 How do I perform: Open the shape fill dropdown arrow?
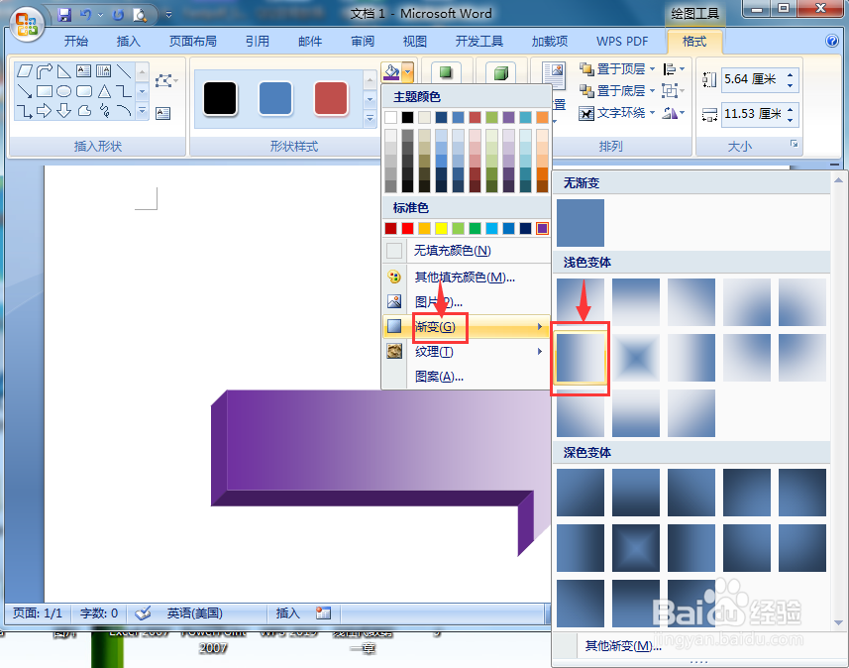click(x=408, y=72)
